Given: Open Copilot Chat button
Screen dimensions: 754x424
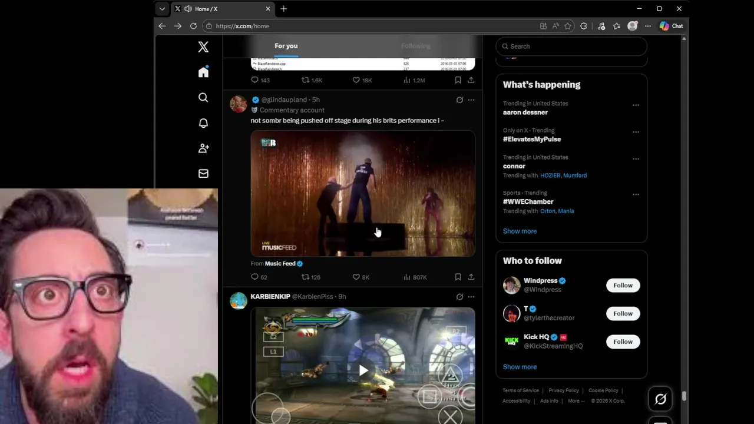Looking at the screenshot, I should click(671, 26).
